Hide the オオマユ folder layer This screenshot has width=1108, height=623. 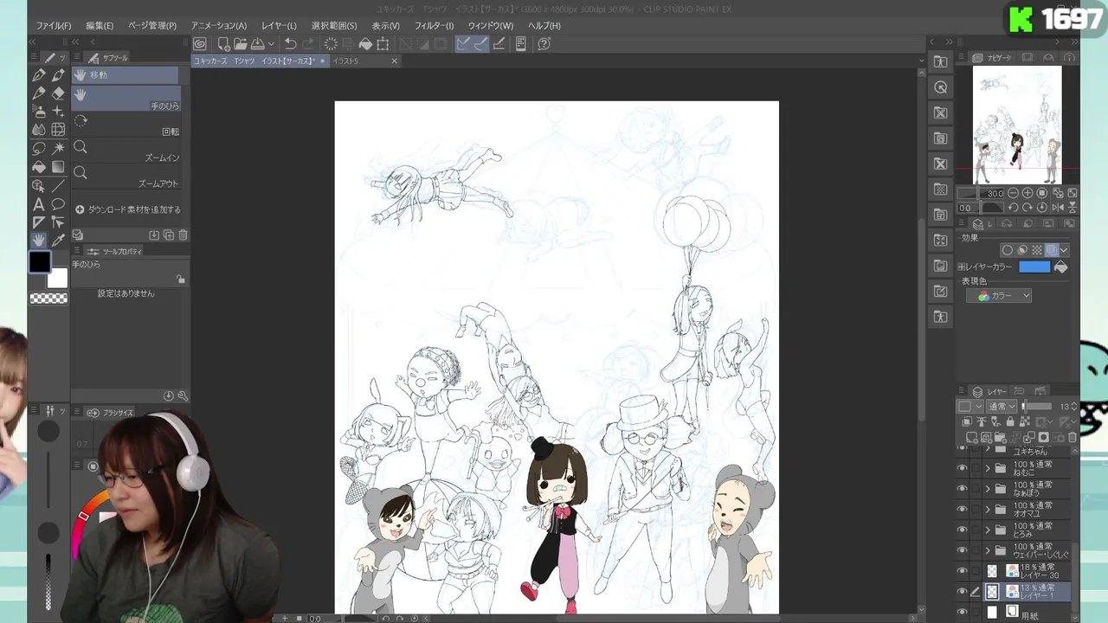962,510
